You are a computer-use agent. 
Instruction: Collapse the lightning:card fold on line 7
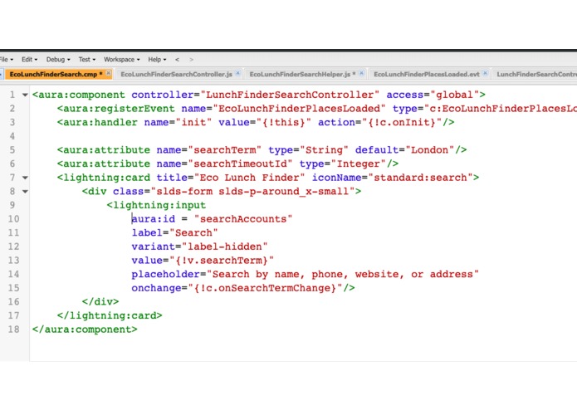[x=25, y=178]
